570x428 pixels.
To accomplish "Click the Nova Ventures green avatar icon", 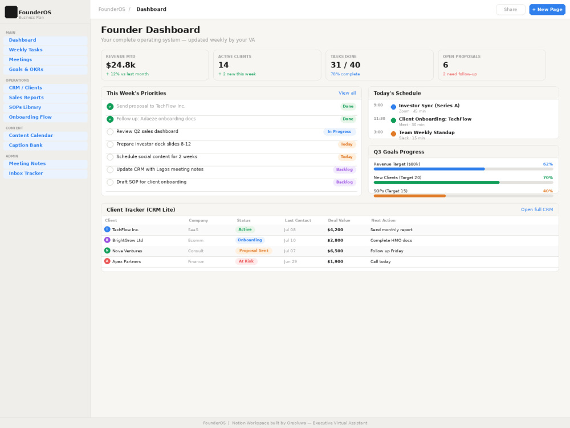I will (107, 251).
